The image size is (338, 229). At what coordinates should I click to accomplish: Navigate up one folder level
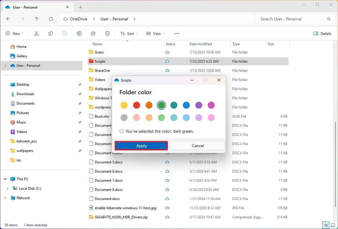click(37, 19)
